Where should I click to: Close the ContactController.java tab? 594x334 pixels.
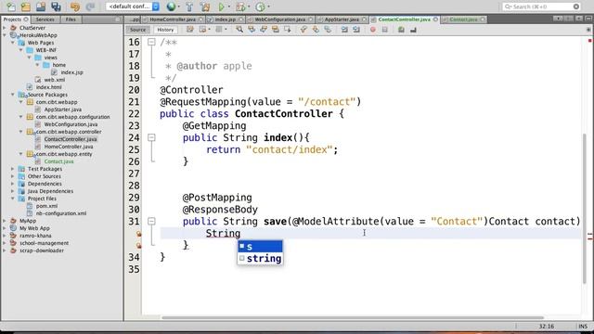tap(435, 19)
